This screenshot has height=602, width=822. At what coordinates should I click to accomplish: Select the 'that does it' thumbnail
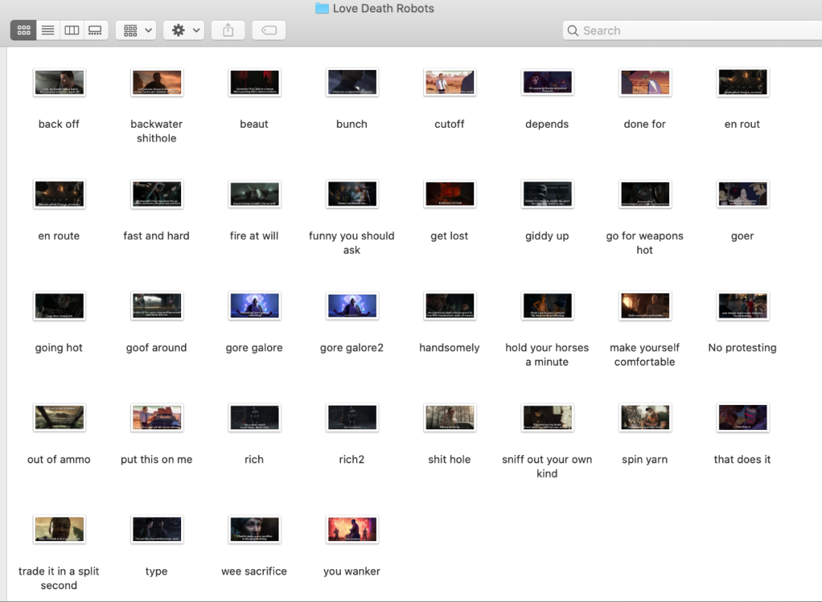click(x=742, y=418)
